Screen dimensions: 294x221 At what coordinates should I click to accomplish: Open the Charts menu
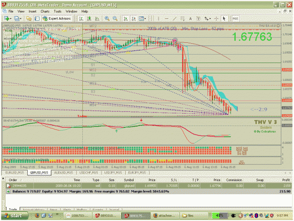click(45, 11)
